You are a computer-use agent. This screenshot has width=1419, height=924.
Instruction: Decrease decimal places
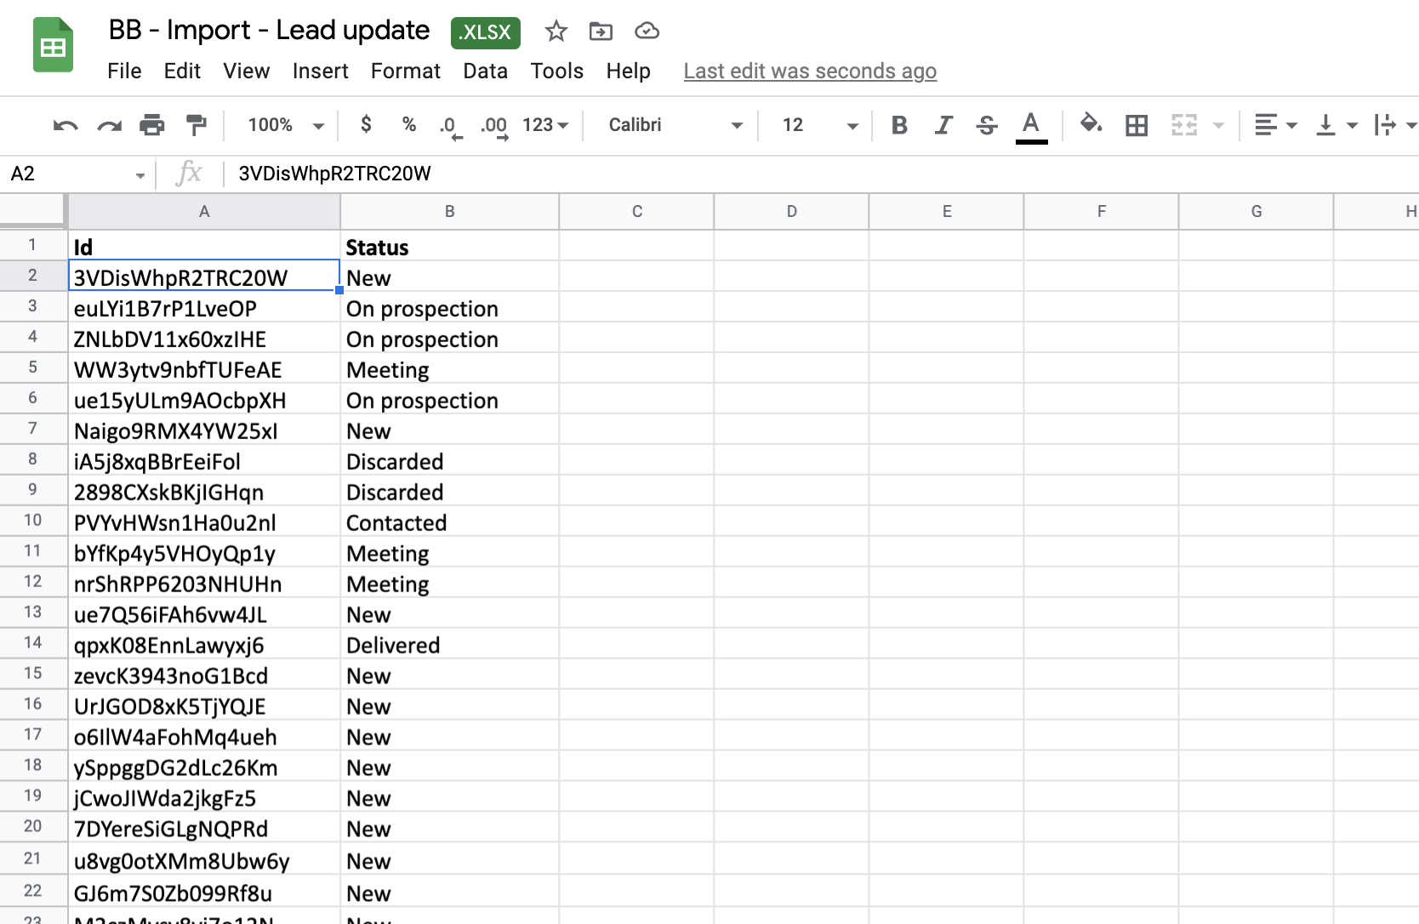450,126
